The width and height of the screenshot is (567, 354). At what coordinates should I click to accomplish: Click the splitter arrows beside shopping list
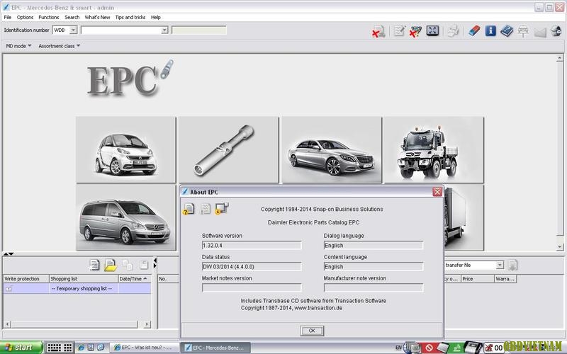[x=155, y=263]
